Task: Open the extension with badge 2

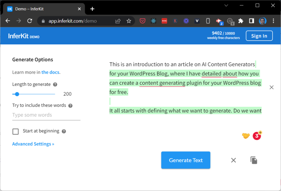Action: (219, 21)
